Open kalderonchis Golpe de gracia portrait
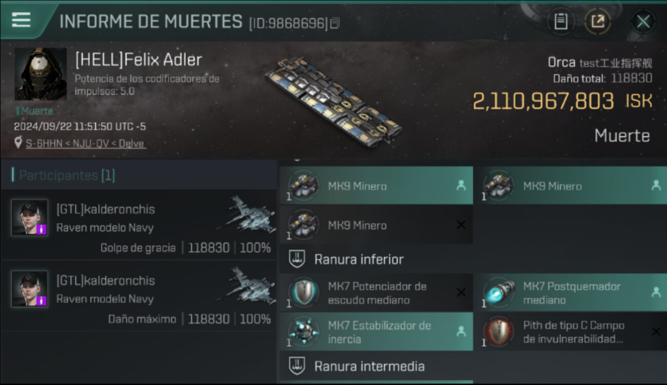The height and width of the screenshot is (385, 667). pyautogui.click(x=30, y=218)
